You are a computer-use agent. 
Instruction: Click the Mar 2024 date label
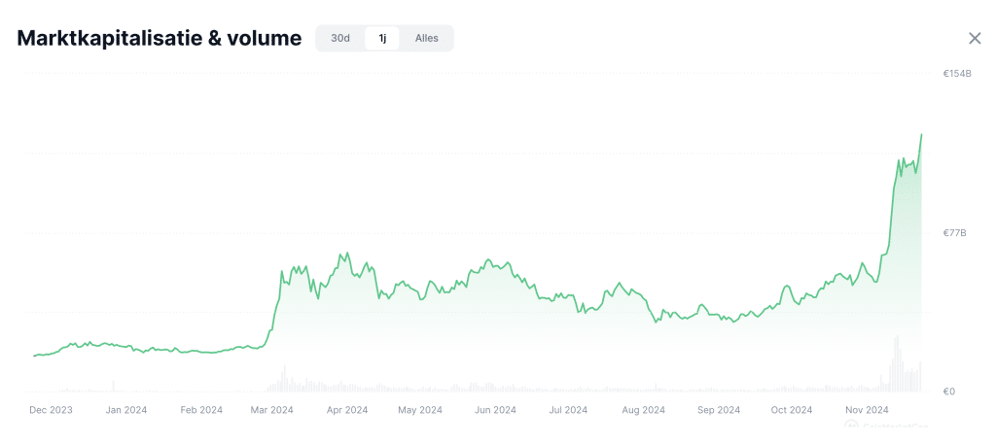click(272, 410)
